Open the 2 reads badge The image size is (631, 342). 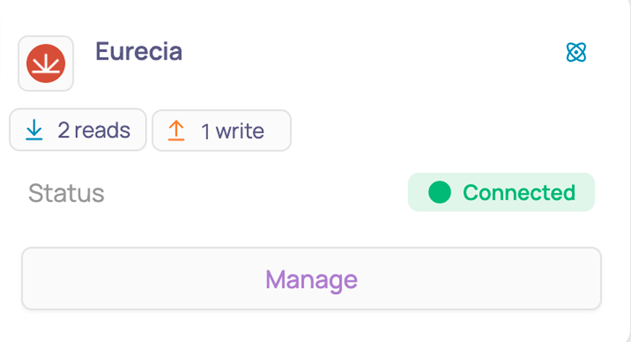click(x=78, y=130)
